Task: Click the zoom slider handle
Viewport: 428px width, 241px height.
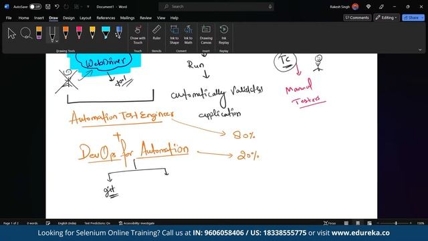Action: pyautogui.click(x=396, y=223)
